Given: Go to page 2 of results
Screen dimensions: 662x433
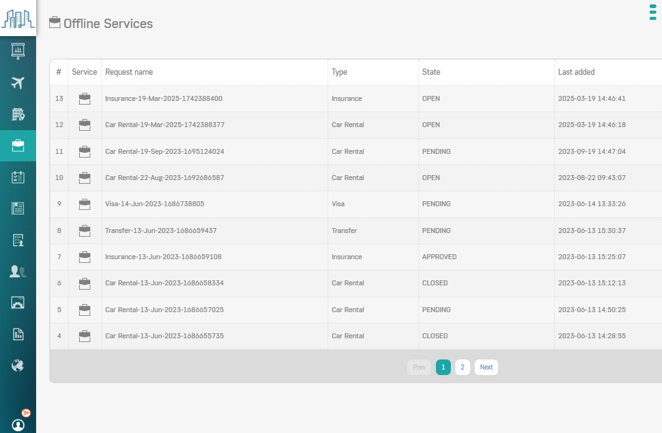Looking at the screenshot, I should pyautogui.click(x=462, y=368).
